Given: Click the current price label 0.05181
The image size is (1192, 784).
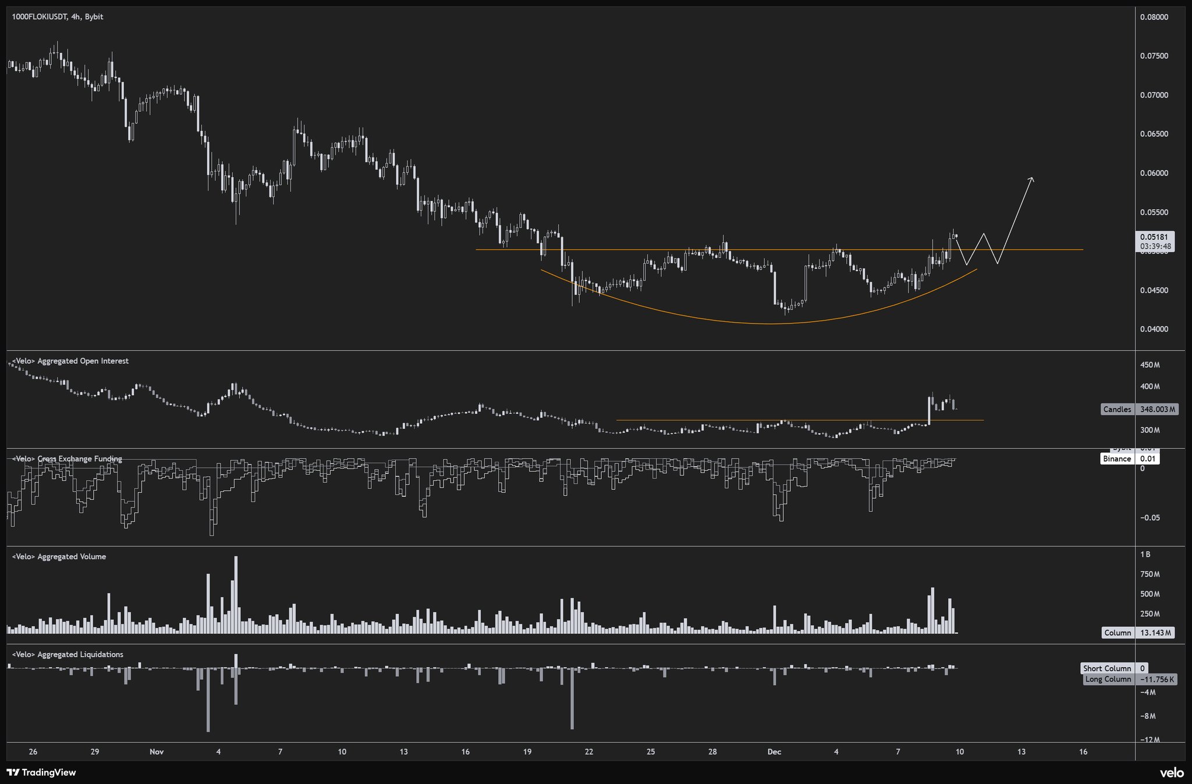Looking at the screenshot, I should click(1154, 237).
